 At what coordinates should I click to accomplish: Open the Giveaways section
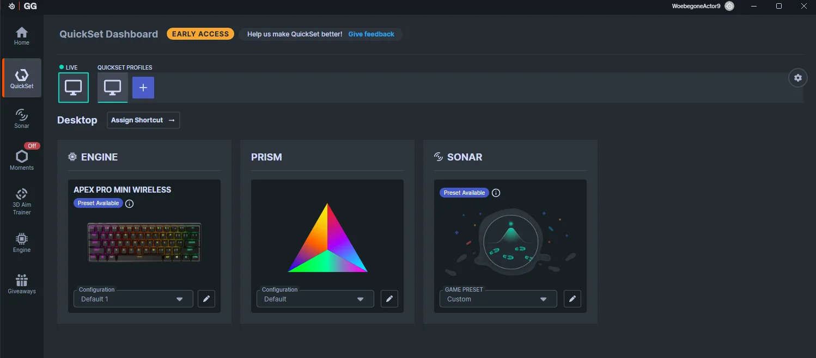pyautogui.click(x=22, y=284)
